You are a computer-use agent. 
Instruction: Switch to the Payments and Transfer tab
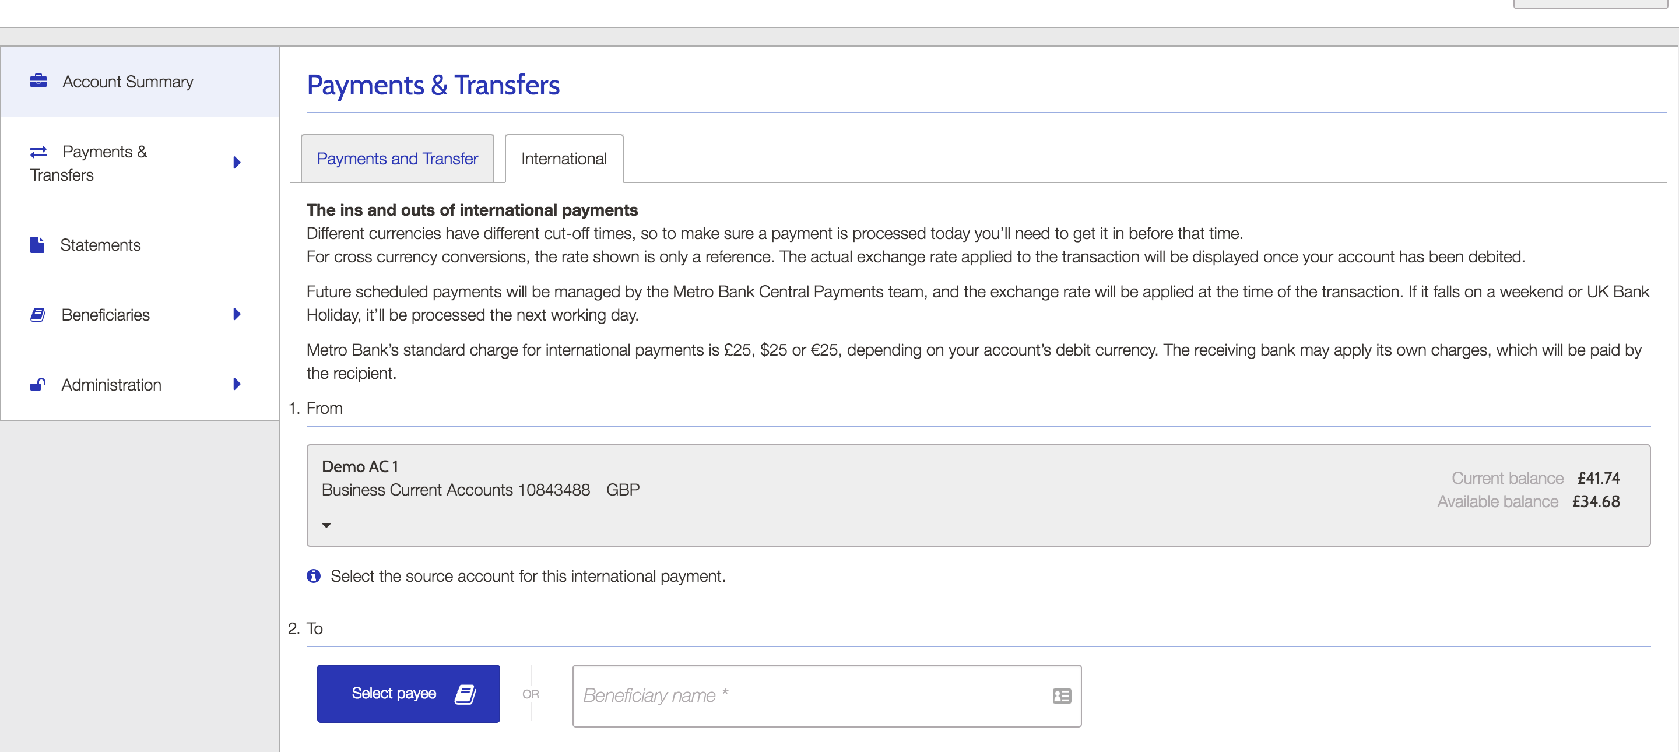(x=396, y=159)
